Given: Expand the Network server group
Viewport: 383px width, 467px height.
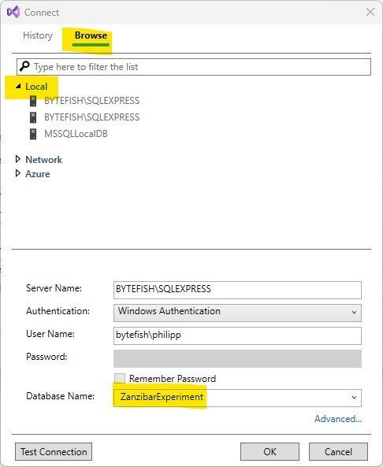Looking at the screenshot, I should coord(18,159).
